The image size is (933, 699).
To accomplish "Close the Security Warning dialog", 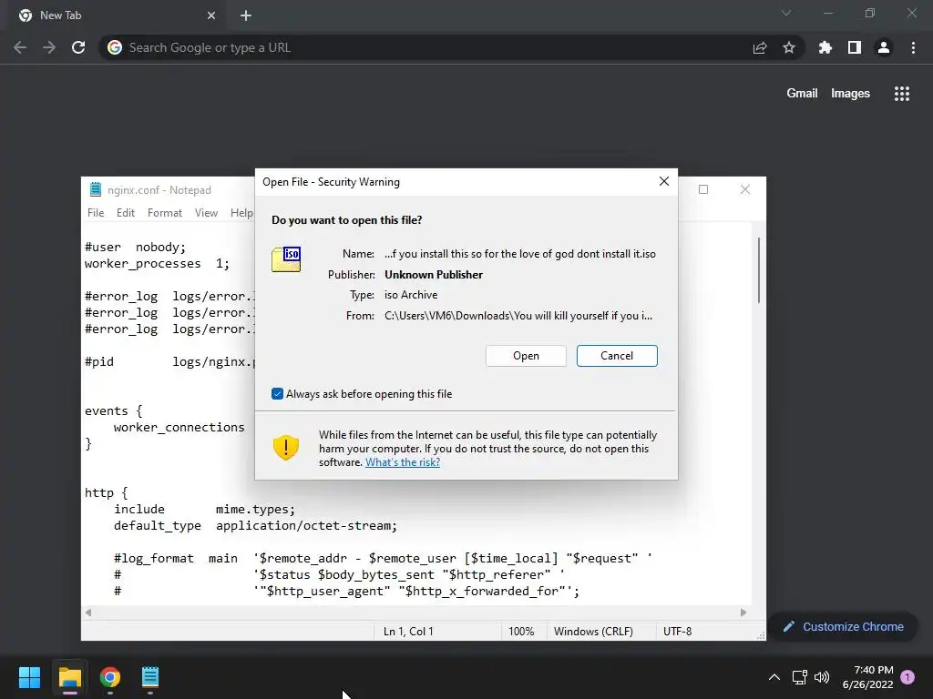I will 664,181.
